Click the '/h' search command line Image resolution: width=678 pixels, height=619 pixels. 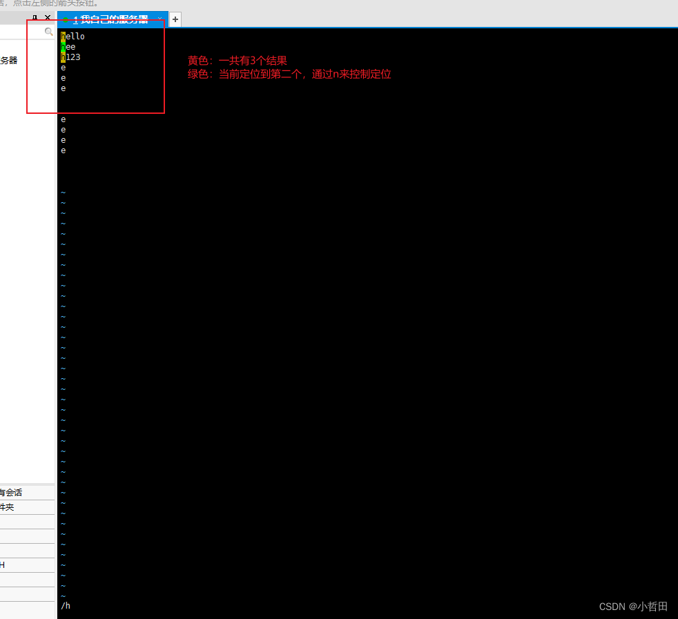click(66, 606)
